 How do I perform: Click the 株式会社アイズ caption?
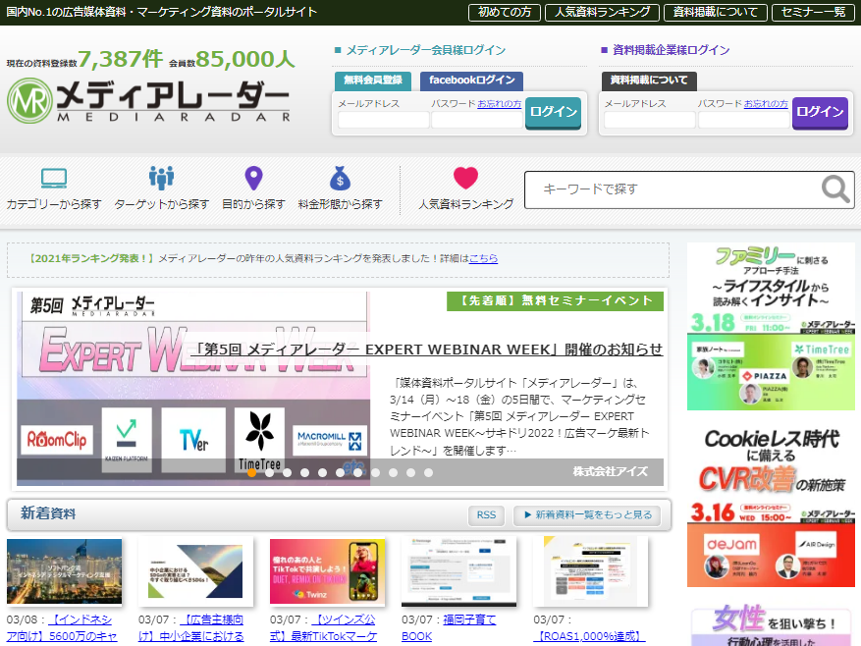point(610,471)
